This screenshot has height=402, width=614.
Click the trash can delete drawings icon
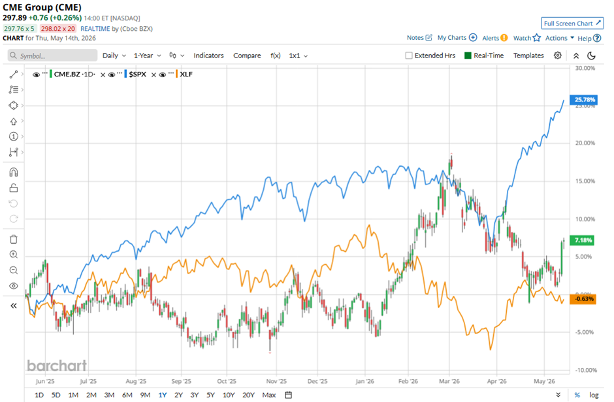tap(13, 239)
